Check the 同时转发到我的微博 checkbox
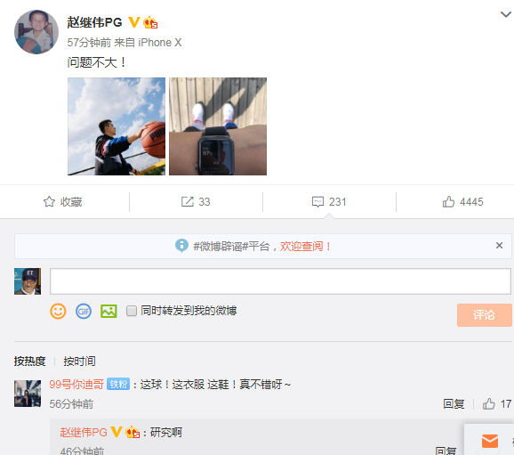514x455 pixels. point(132,311)
